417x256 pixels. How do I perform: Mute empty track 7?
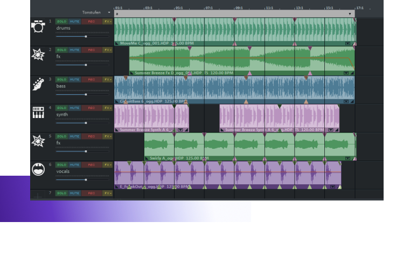(74, 193)
